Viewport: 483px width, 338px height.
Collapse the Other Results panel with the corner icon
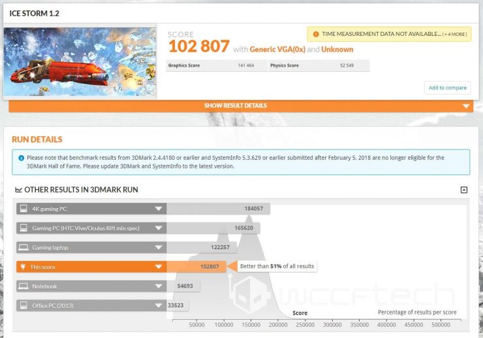[463, 190]
